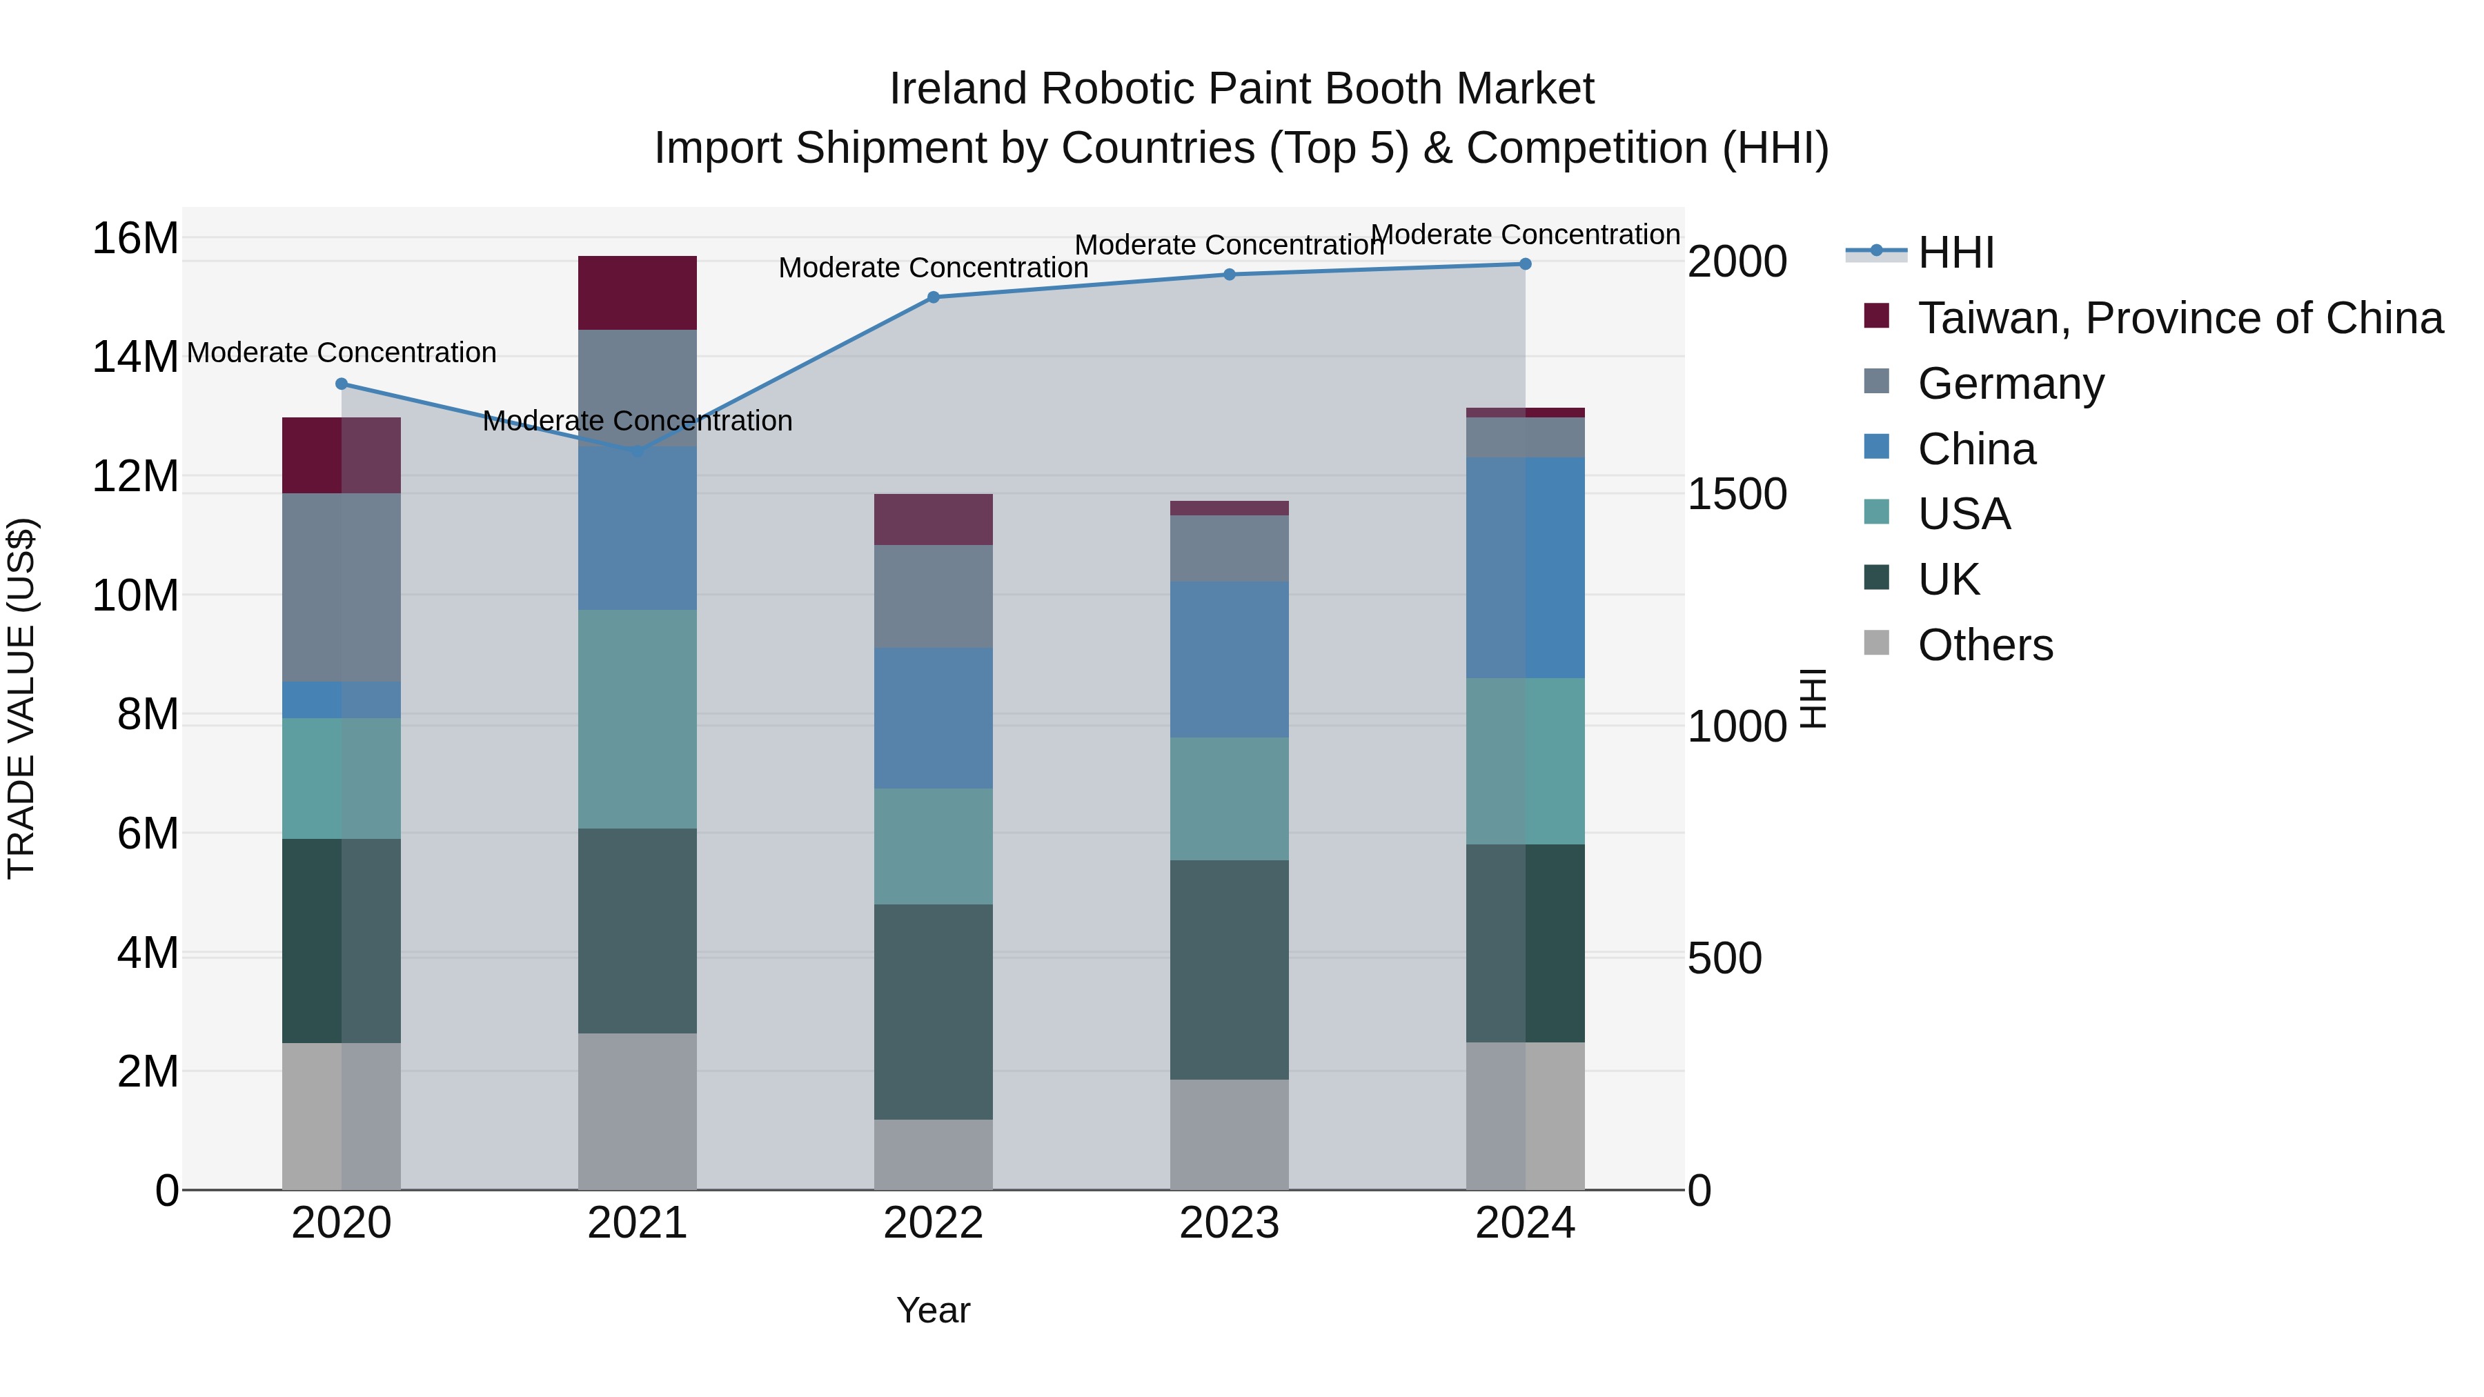The height and width of the screenshot is (1397, 2484).
Task: Click the 2020 Germany bar segment
Action: pos(342,588)
